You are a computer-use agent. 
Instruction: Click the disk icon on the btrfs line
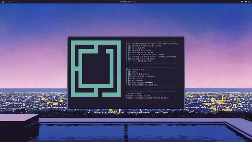coord(130,54)
